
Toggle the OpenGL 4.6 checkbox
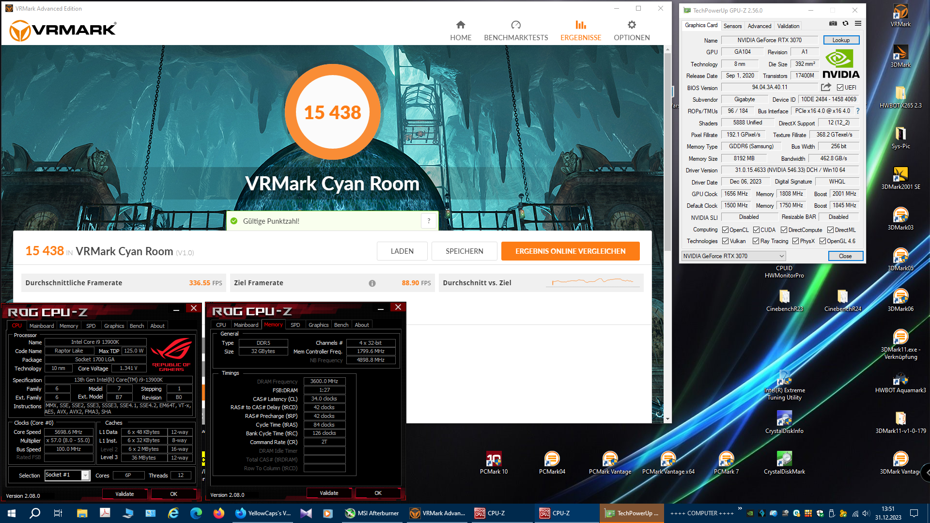[x=822, y=241]
